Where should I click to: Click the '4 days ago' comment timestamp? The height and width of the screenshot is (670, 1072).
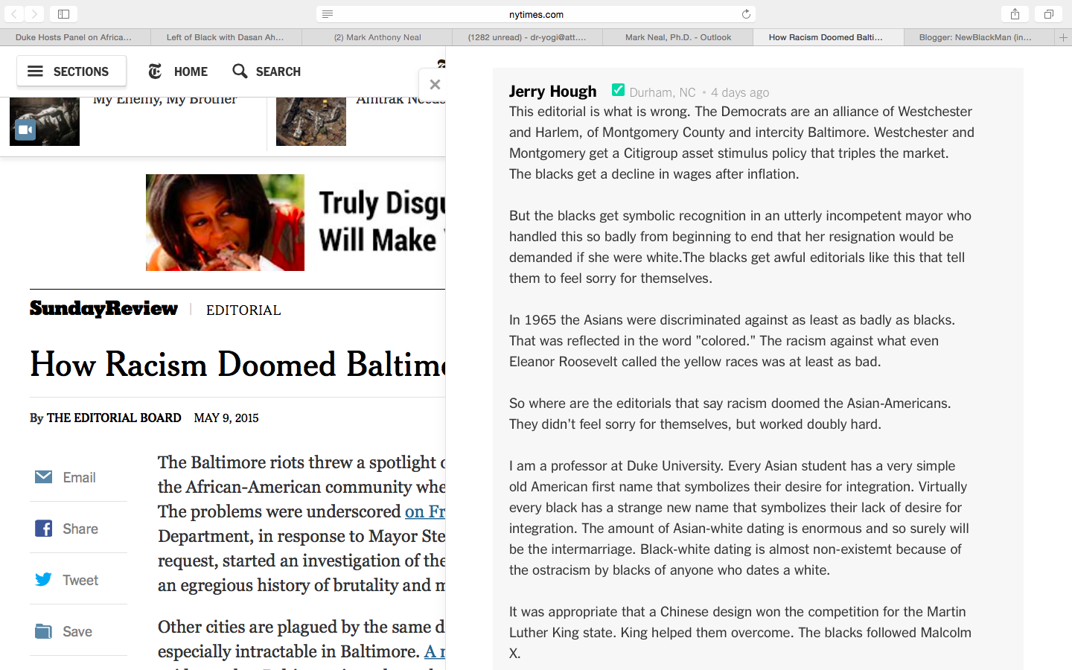pos(740,92)
